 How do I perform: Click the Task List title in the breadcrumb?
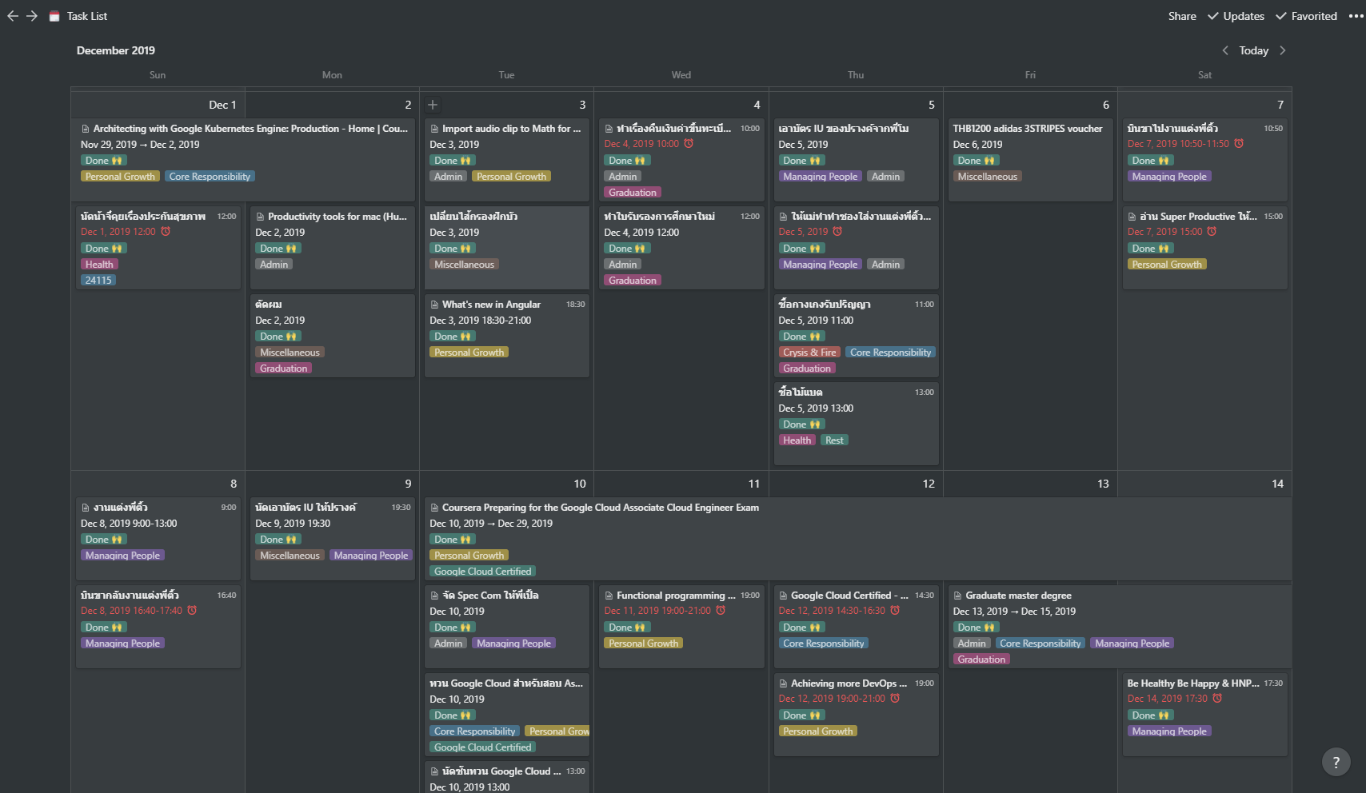pyautogui.click(x=86, y=15)
